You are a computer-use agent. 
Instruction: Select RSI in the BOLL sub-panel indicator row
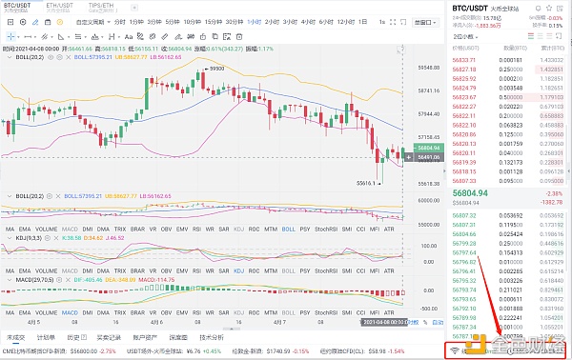[x=196, y=230]
